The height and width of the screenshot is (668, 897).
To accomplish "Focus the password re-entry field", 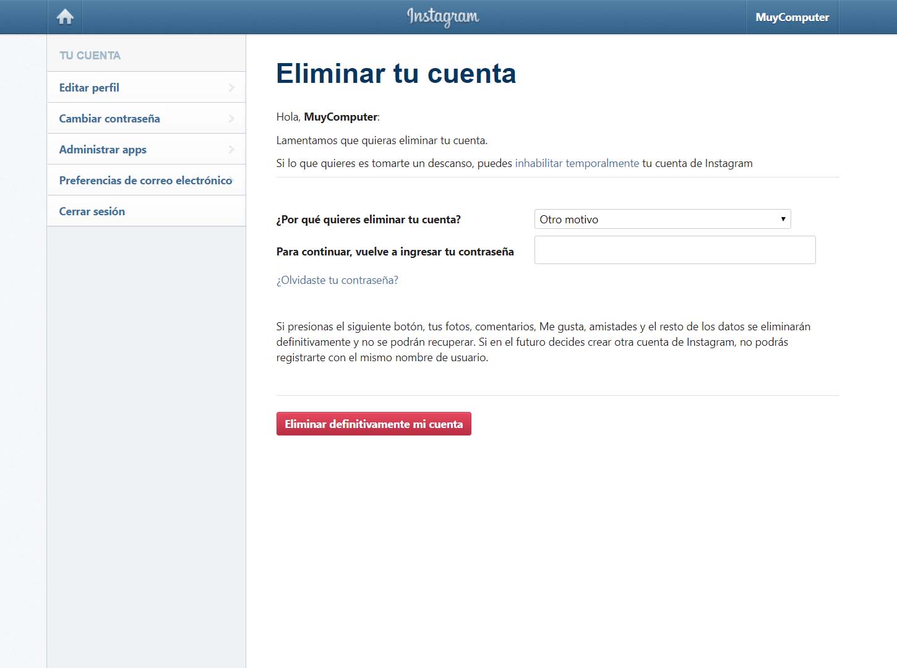I will (x=675, y=250).
